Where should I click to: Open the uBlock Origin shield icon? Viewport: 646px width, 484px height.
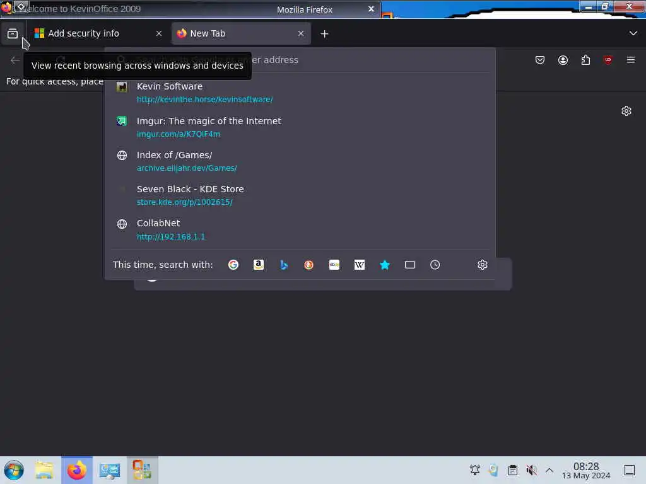click(x=608, y=60)
